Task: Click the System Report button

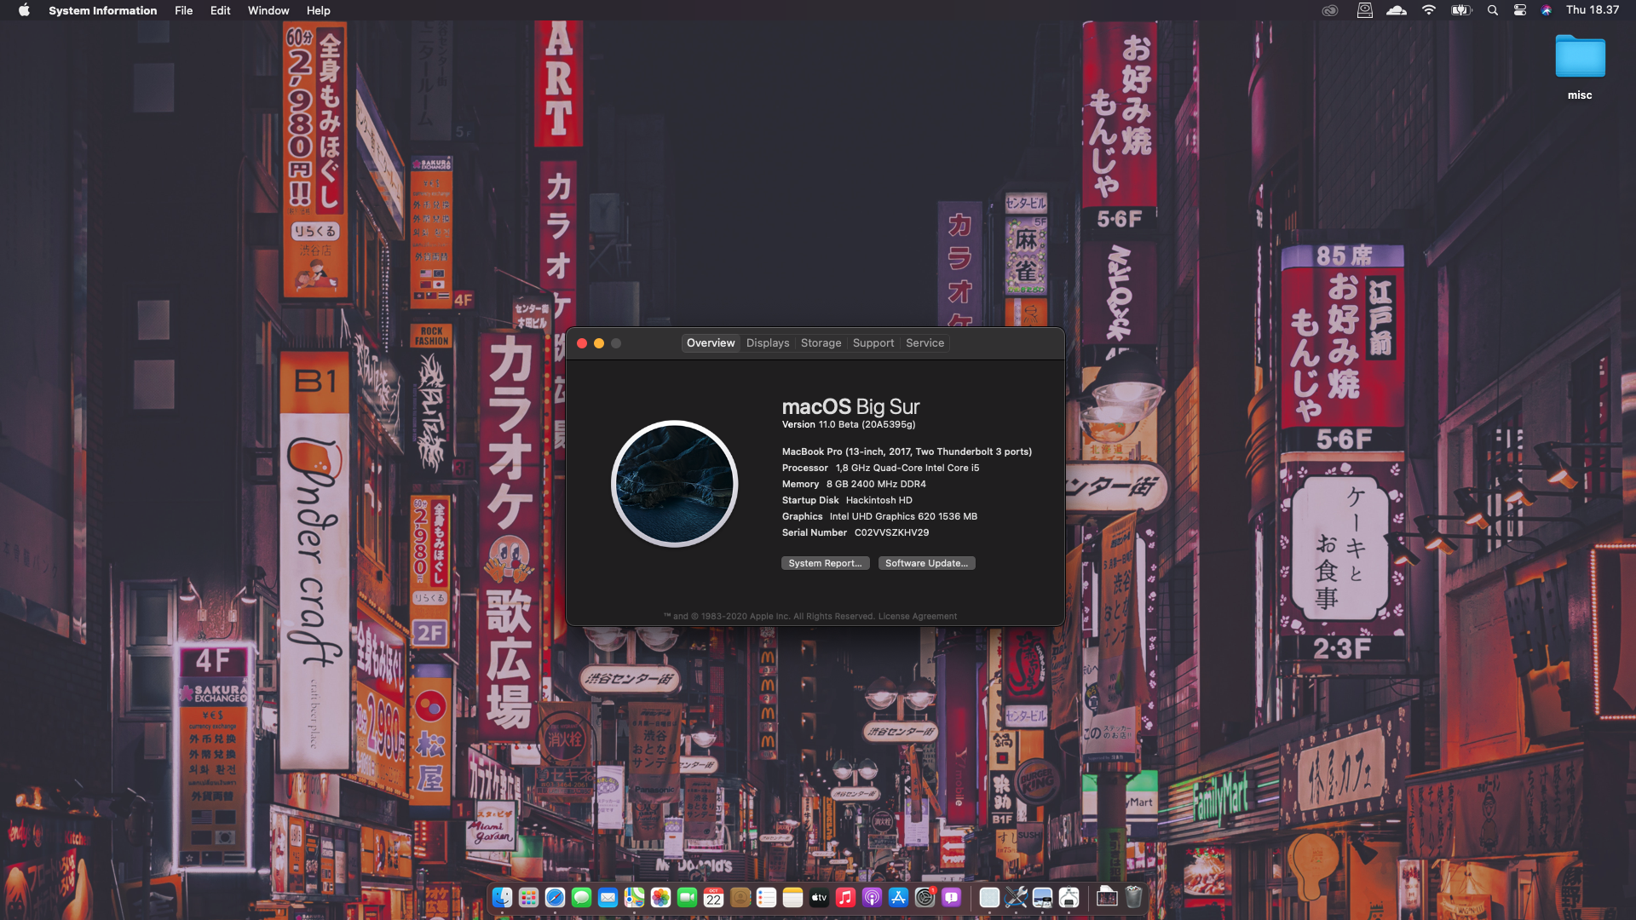Action: pyautogui.click(x=825, y=563)
